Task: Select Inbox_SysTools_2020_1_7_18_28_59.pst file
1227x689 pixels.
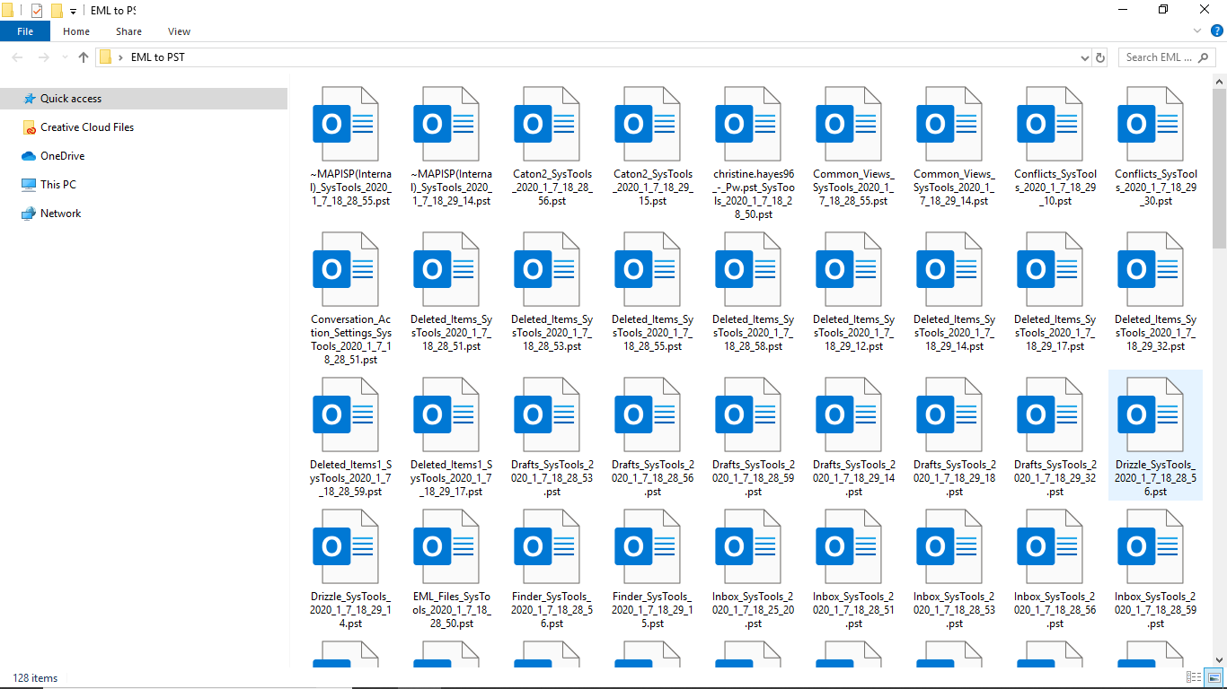Action: coord(1154,569)
